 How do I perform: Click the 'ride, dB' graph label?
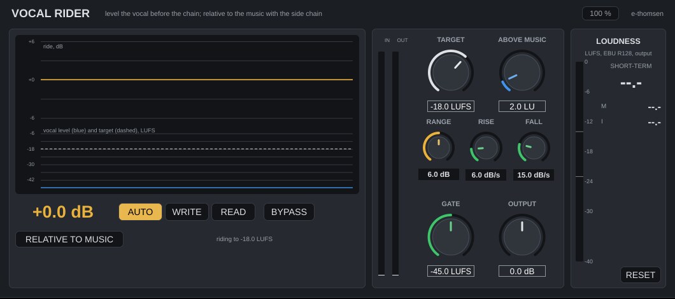coord(53,46)
